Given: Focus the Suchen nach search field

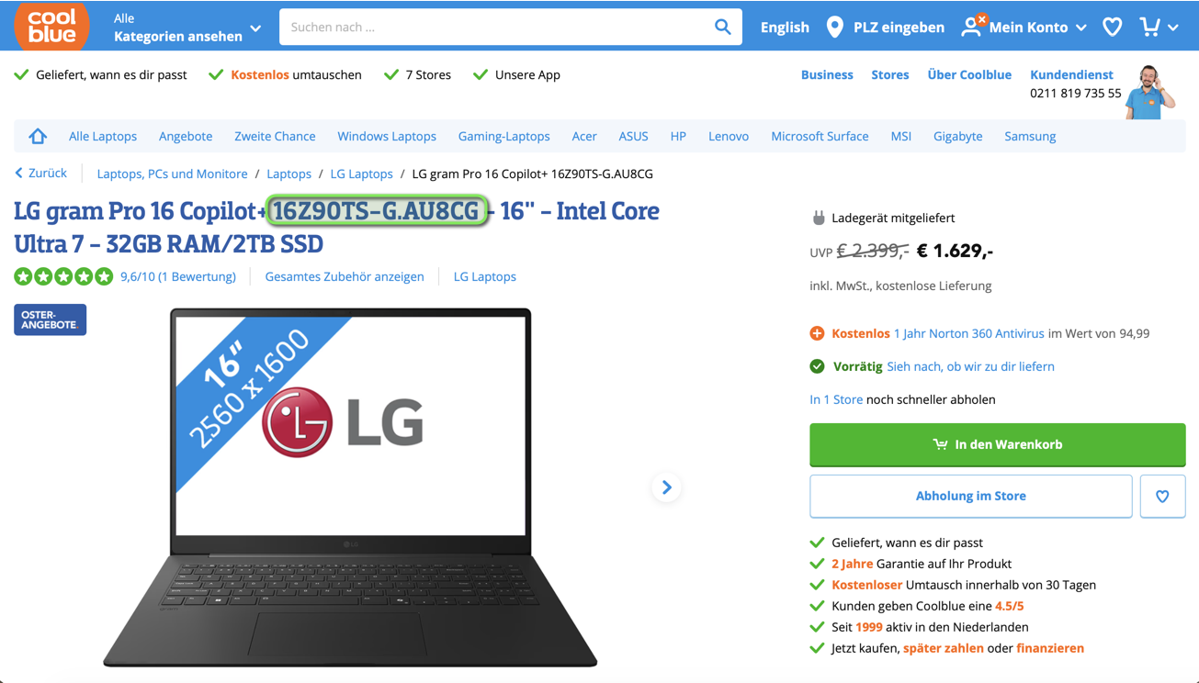Looking at the screenshot, I should tap(496, 28).
